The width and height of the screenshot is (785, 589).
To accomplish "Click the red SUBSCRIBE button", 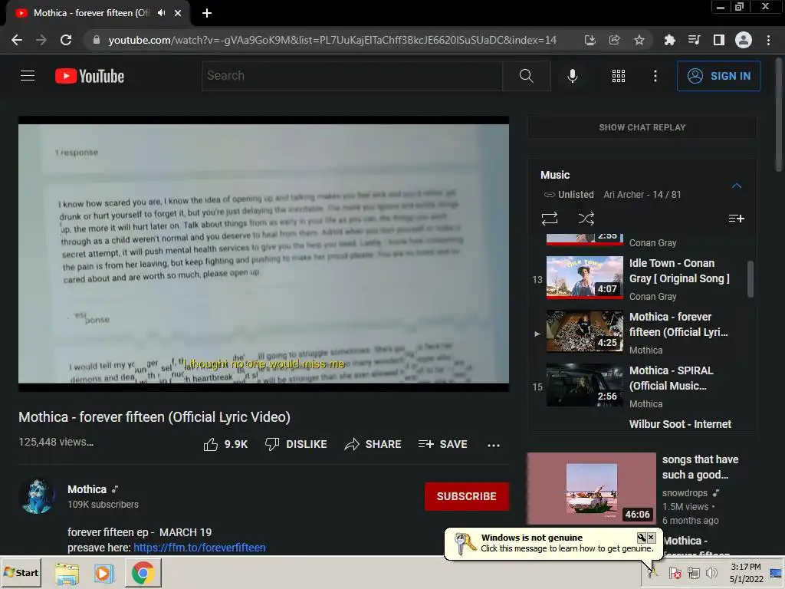I will coord(467,496).
